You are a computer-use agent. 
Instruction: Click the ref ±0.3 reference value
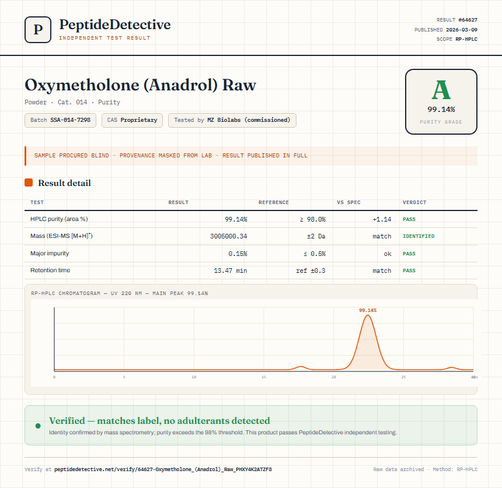pyautogui.click(x=311, y=271)
